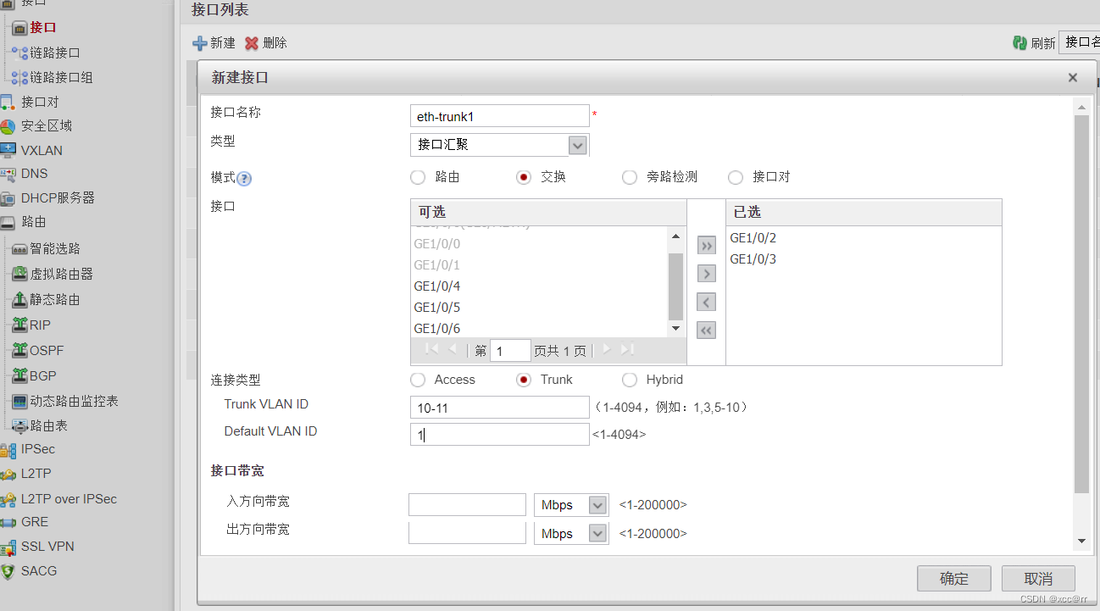Select GE1/0/3 in the 已选 list

753,259
